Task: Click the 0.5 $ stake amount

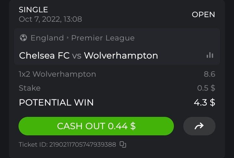Action: tap(206, 88)
